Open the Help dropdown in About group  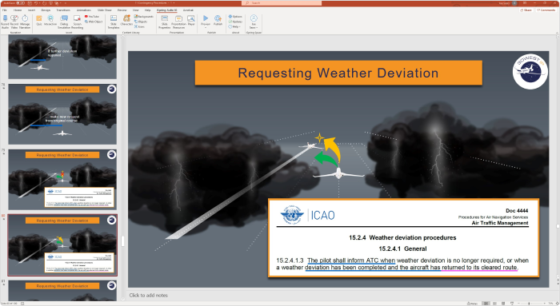tap(236, 26)
